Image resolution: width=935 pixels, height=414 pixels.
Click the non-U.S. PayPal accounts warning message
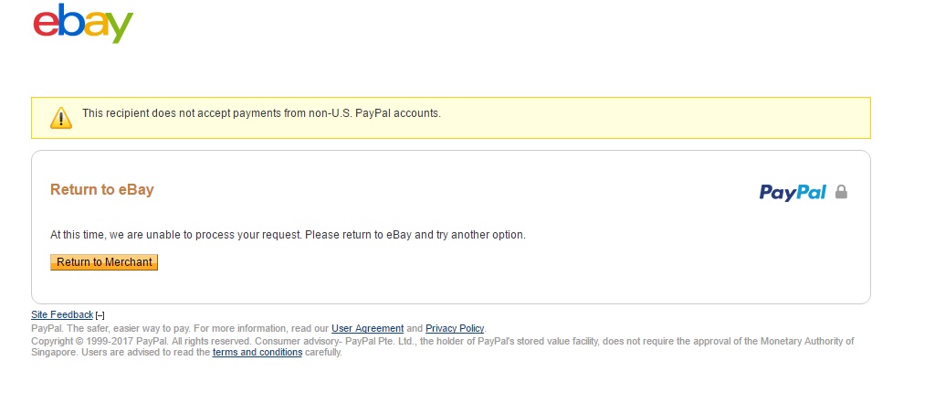pyautogui.click(x=261, y=114)
